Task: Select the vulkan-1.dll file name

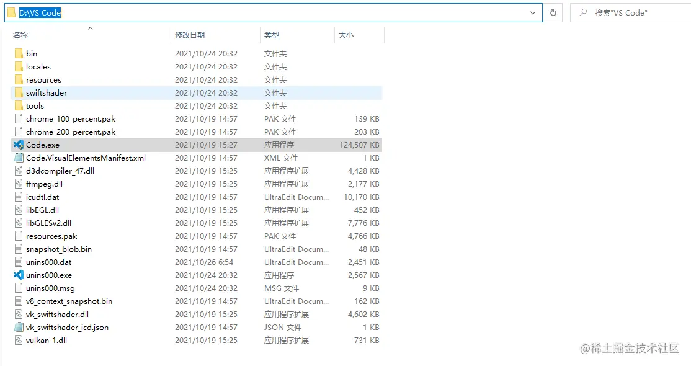Action: [x=47, y=341]
